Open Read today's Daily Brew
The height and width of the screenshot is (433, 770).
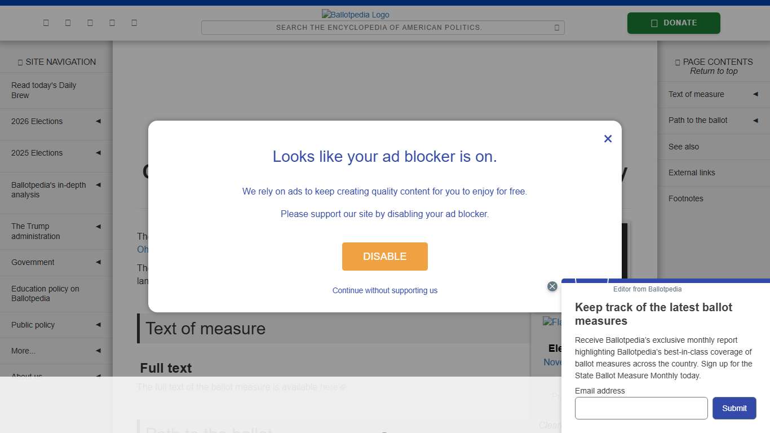(43, 90)
